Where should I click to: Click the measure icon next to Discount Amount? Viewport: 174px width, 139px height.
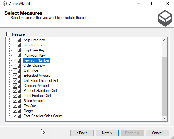pyautogui.click(x=20, y=86)
